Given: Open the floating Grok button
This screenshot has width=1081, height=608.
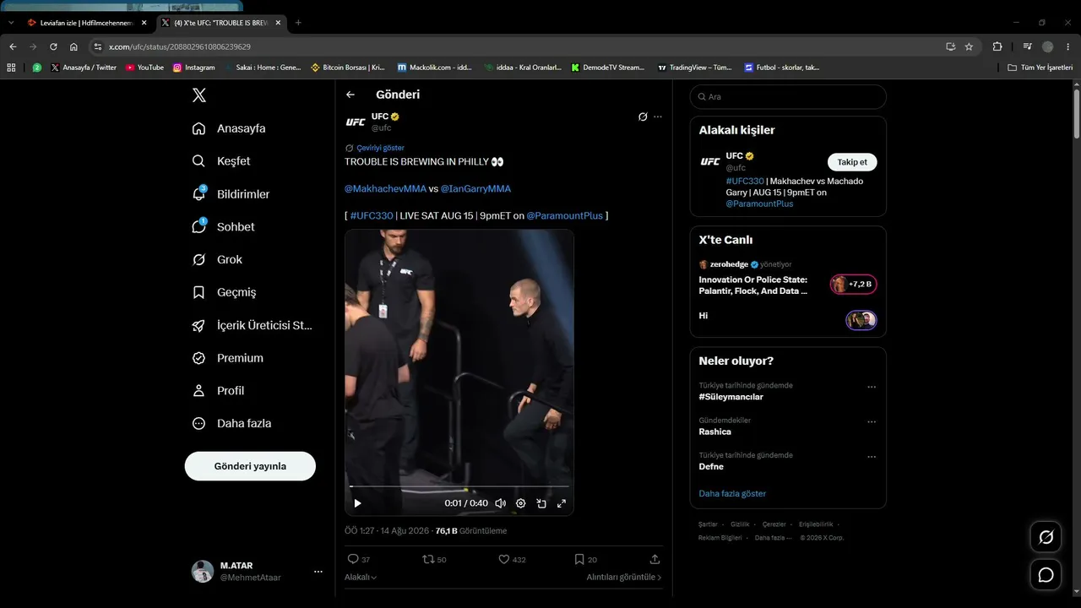Looking at the screenshot, I should pos(1046,537).
